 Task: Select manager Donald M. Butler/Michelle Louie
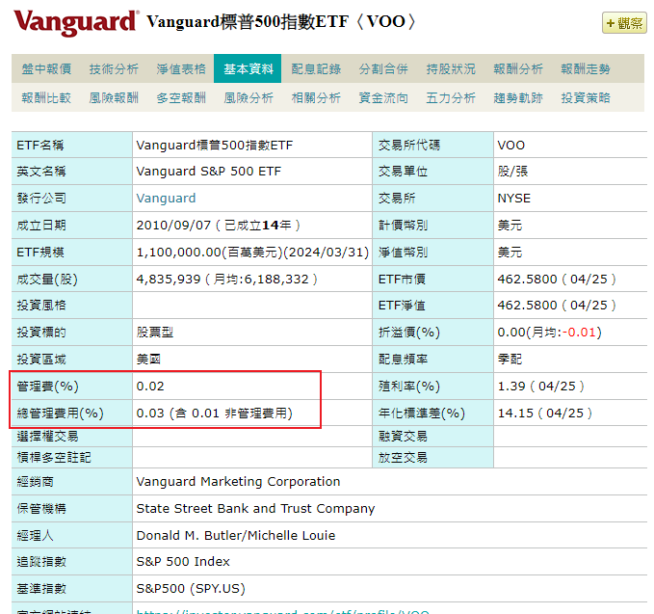236,536
